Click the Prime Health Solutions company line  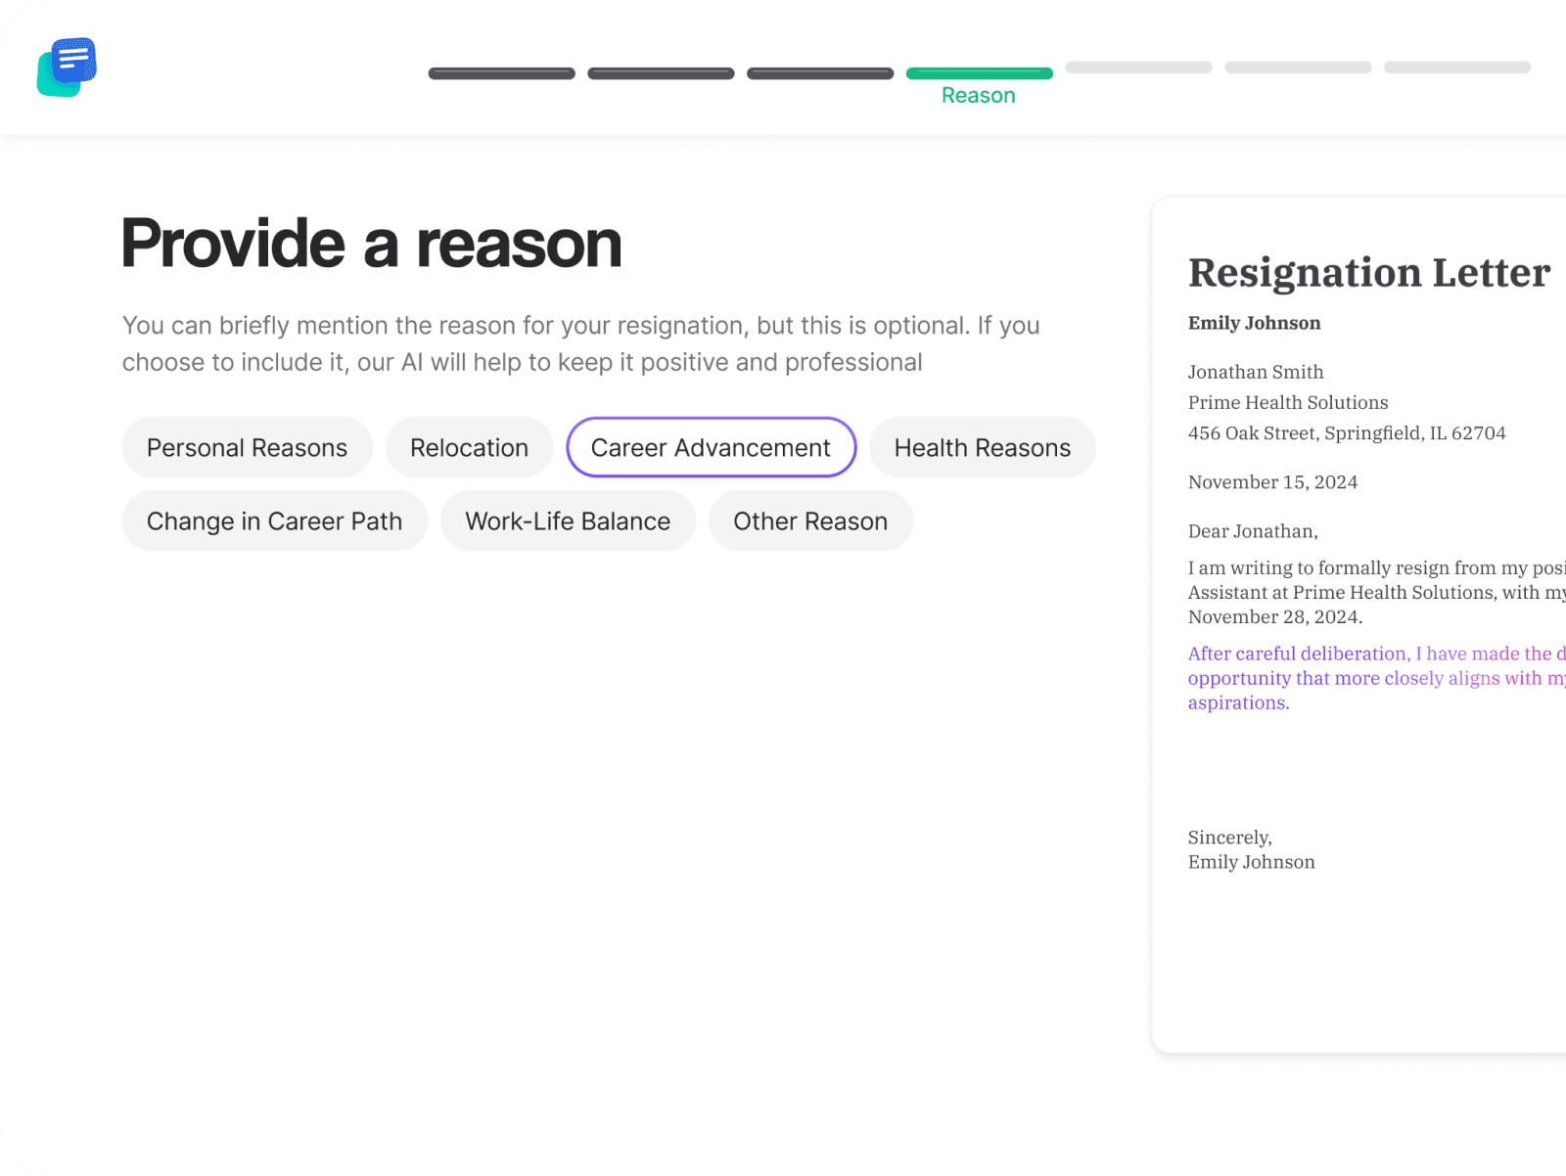coord(1287,402)
